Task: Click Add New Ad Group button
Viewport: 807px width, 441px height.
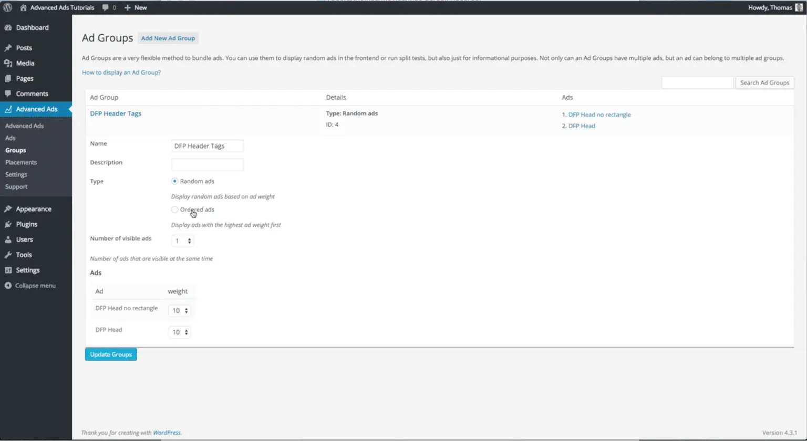Action: click(168, 38)
